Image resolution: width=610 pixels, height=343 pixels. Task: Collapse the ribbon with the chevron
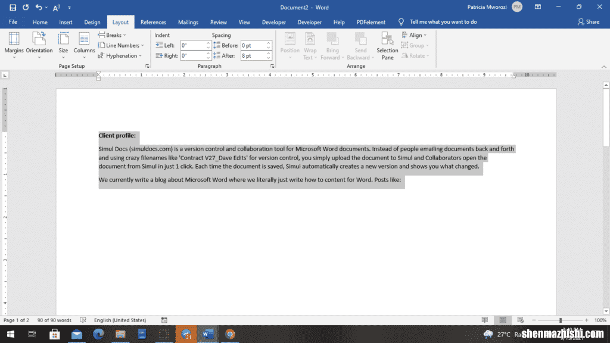[604, 67]
